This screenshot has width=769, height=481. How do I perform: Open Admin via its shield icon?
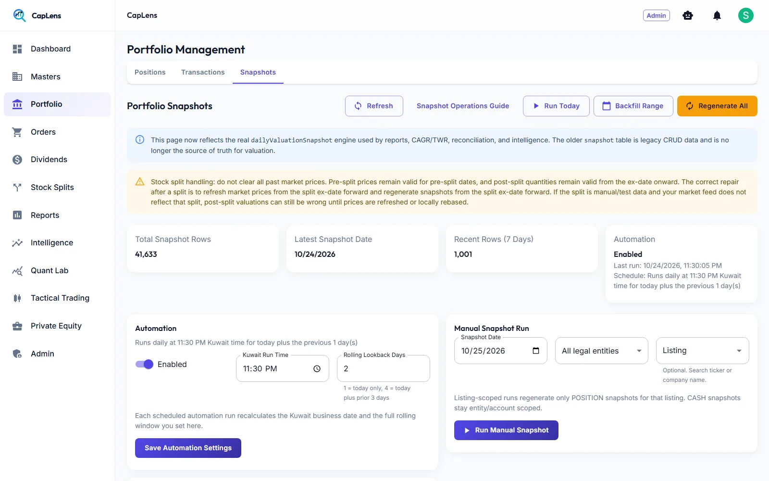17,354
